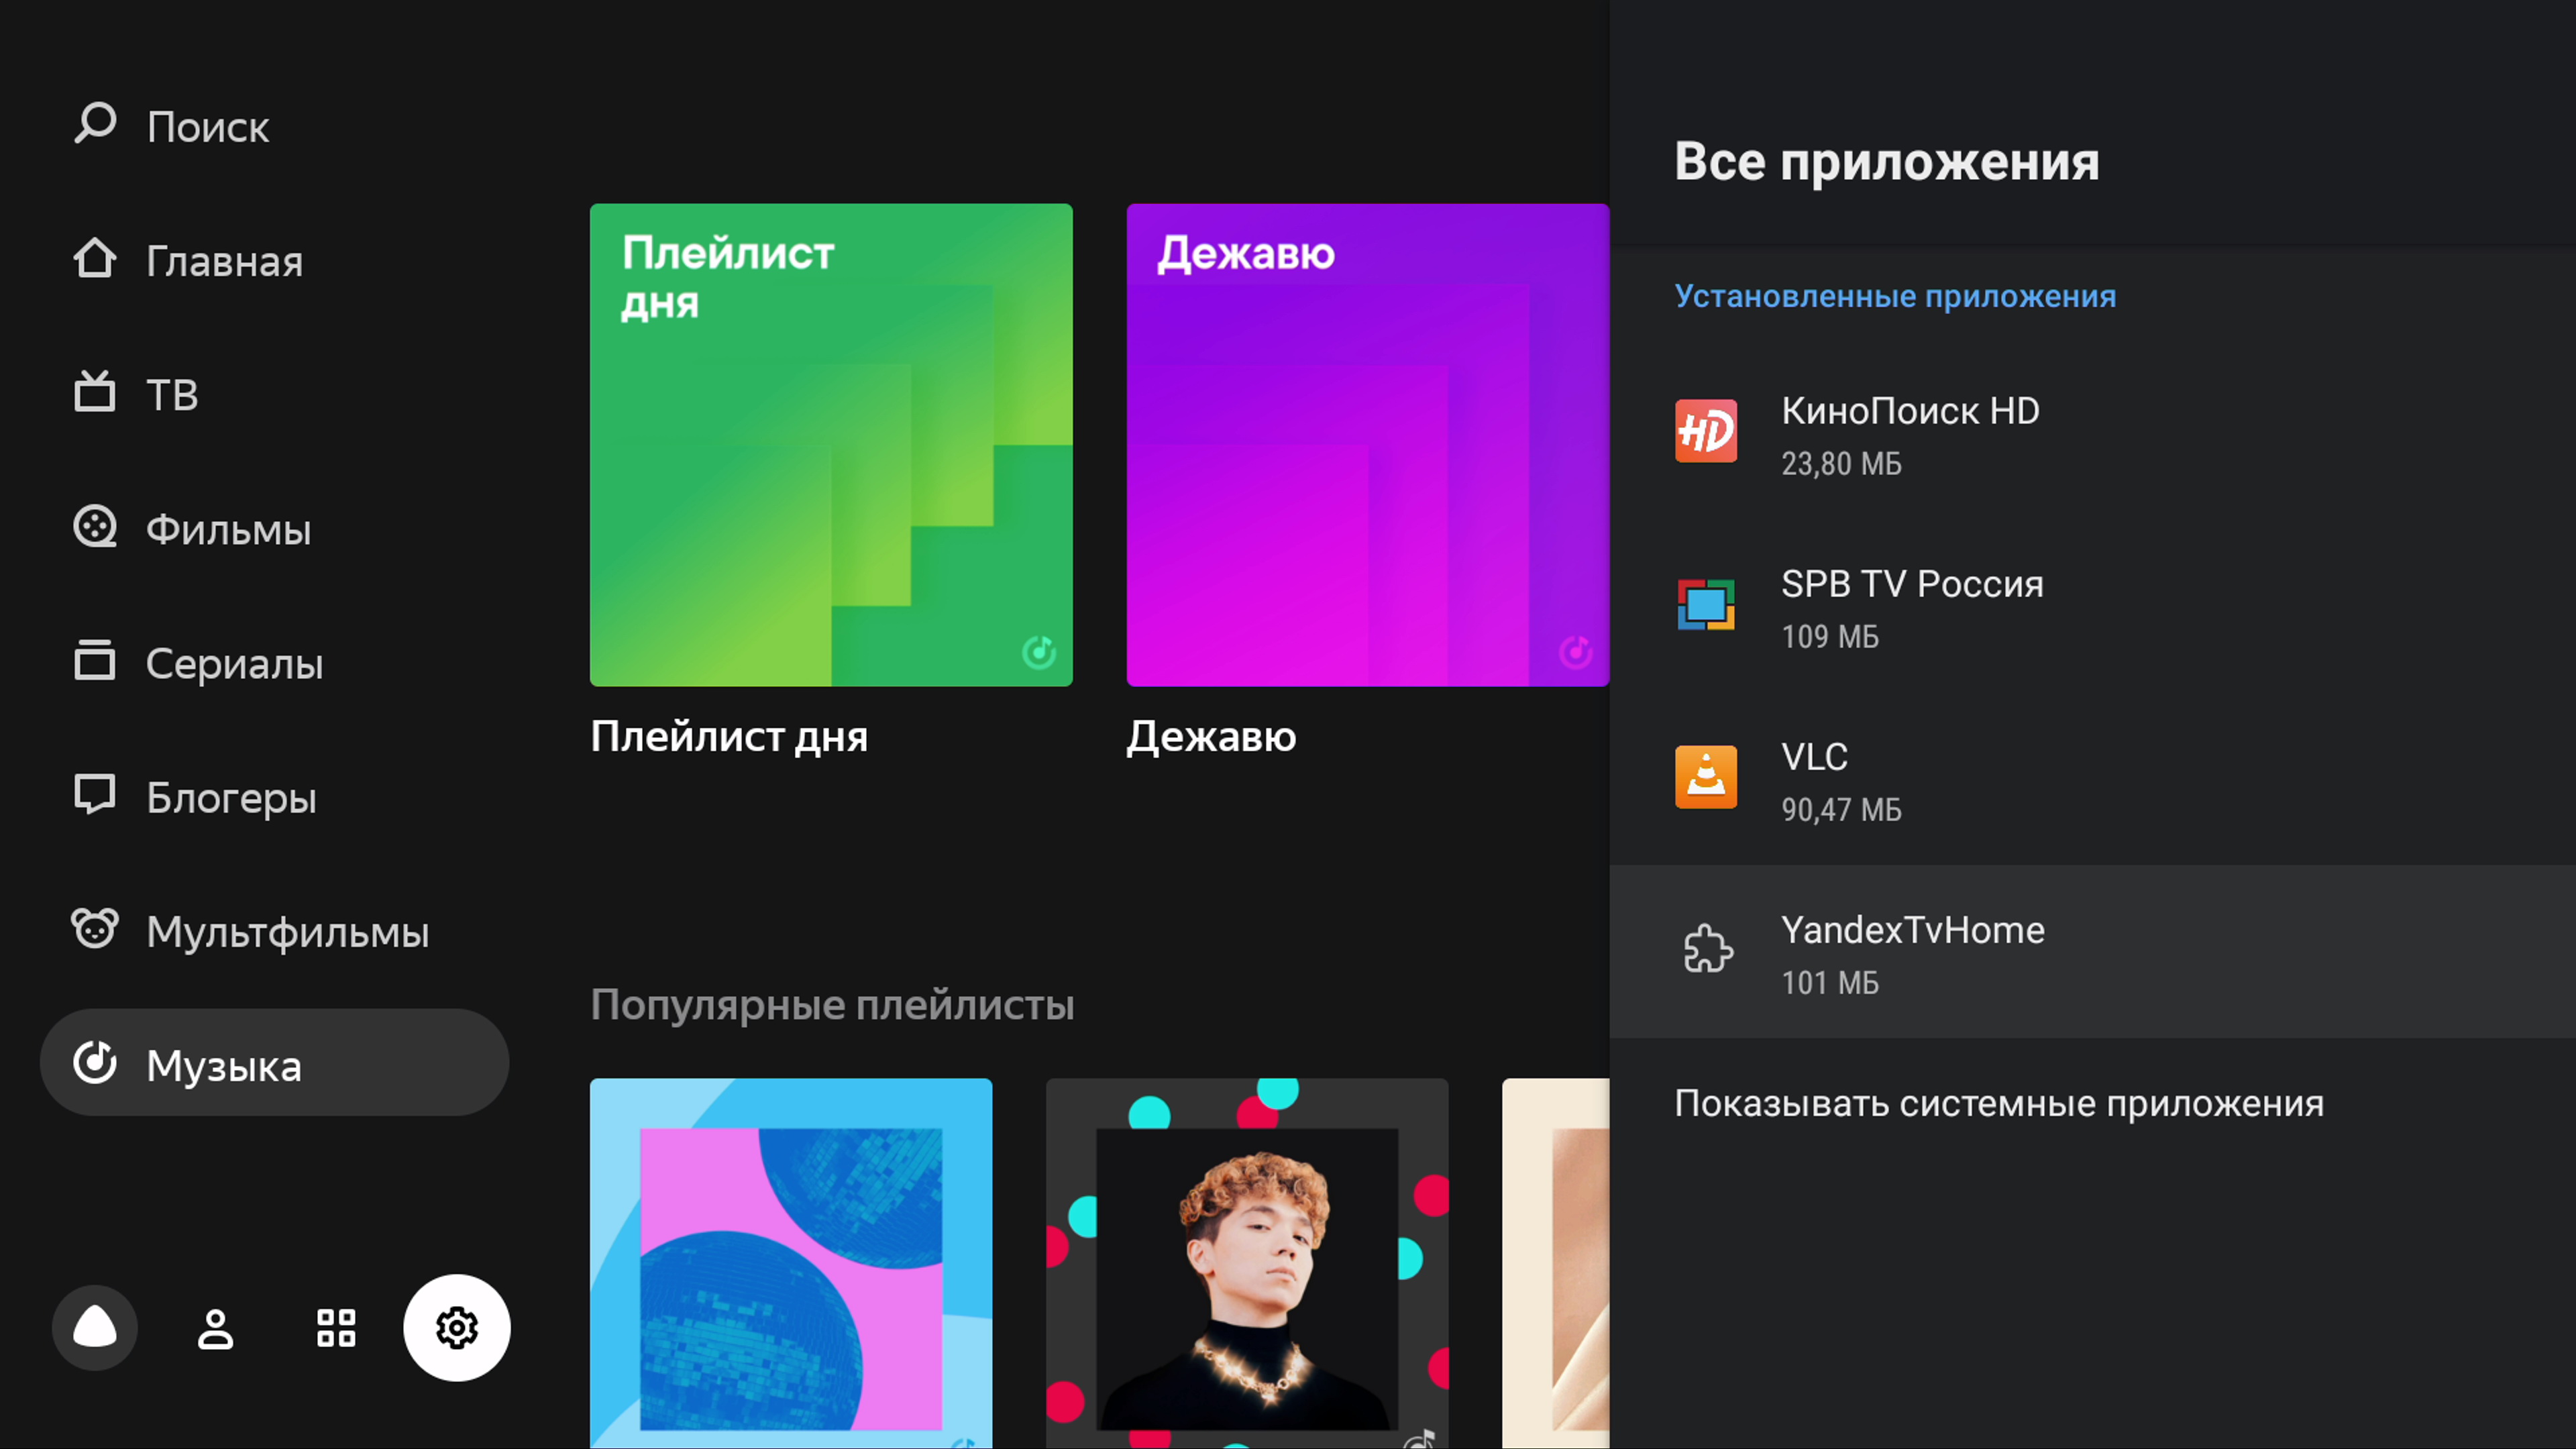Open the settings gear icon

pos(457,1328)
